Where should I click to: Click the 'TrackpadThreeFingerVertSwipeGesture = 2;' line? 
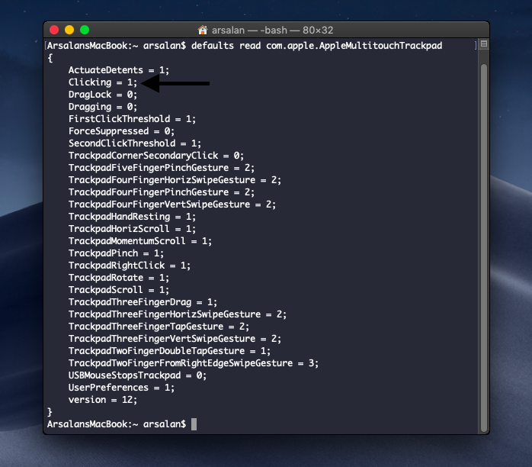pos(175,339)
